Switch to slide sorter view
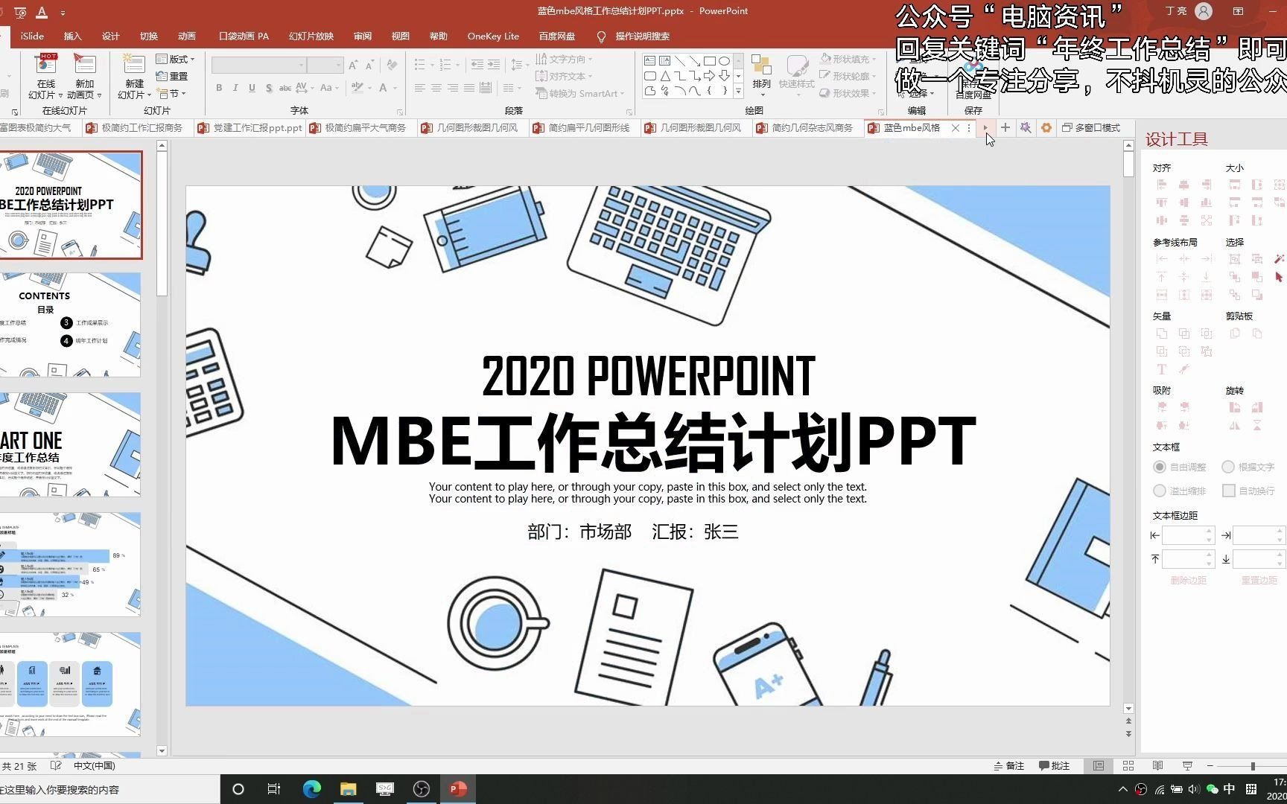The width and height of the screenshot is (1287, 804). pos(1128,766)
